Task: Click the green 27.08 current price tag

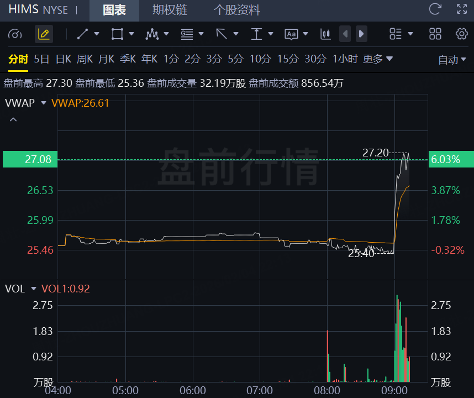Action: coord(30,159)
